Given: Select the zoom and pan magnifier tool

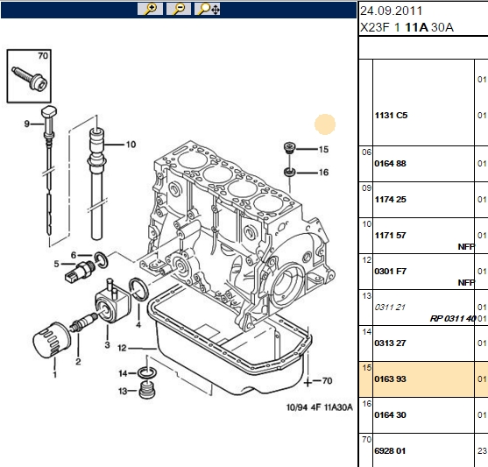Looking at the screenshot, I should (x=208, y=9).
